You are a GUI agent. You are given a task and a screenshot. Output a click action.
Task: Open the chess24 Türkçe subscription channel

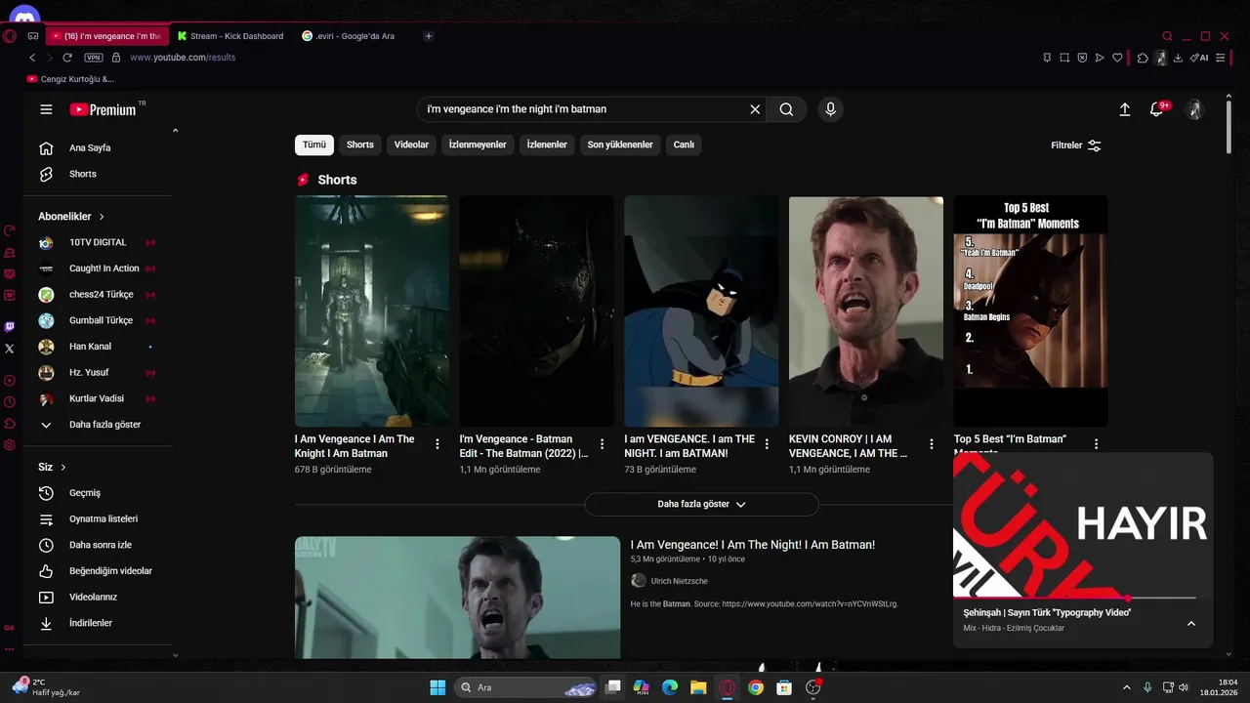[x=98, y=295]
